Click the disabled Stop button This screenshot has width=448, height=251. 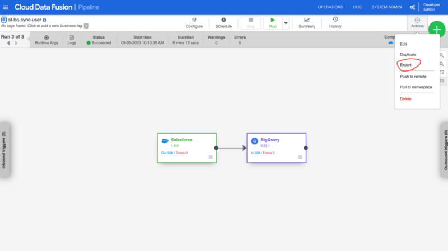[250, 23]
